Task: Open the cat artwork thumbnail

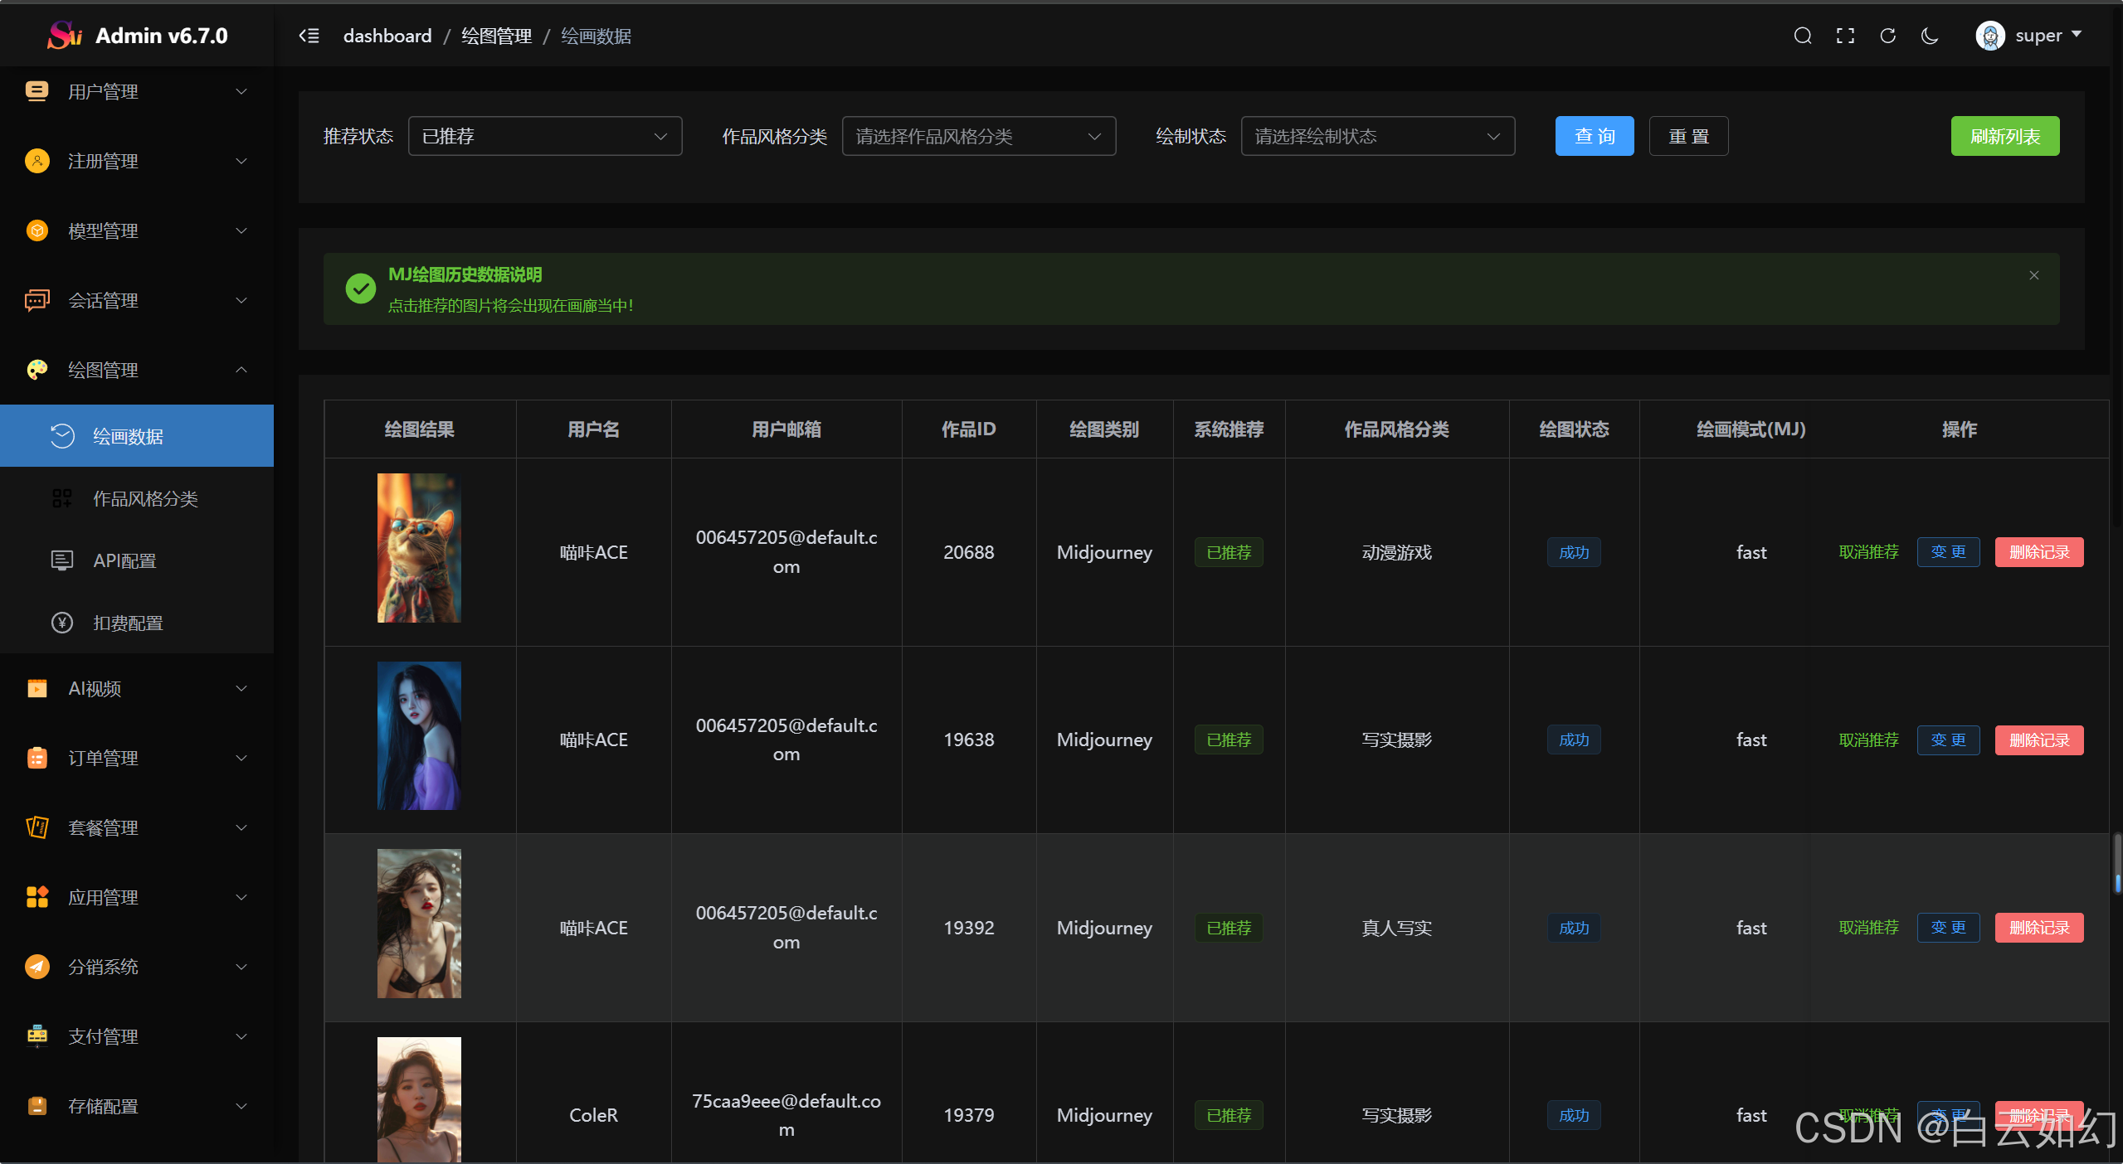Action: tap(419, 548)
